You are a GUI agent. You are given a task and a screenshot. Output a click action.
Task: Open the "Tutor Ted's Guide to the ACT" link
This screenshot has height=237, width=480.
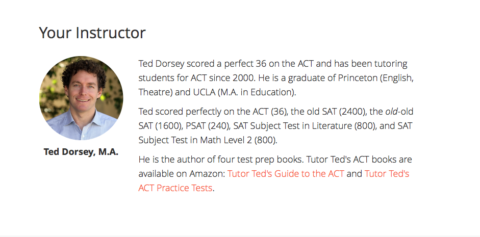tap(286, 174)
